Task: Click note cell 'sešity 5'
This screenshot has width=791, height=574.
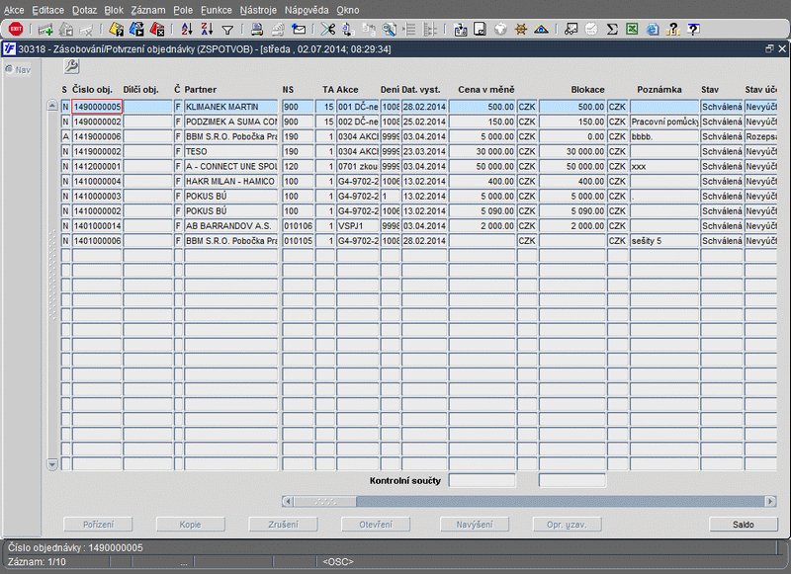Action: tap(664, 241)
